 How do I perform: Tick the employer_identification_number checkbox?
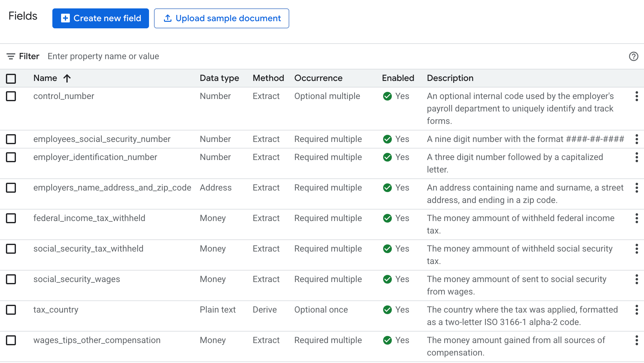(x=11, y=157)
